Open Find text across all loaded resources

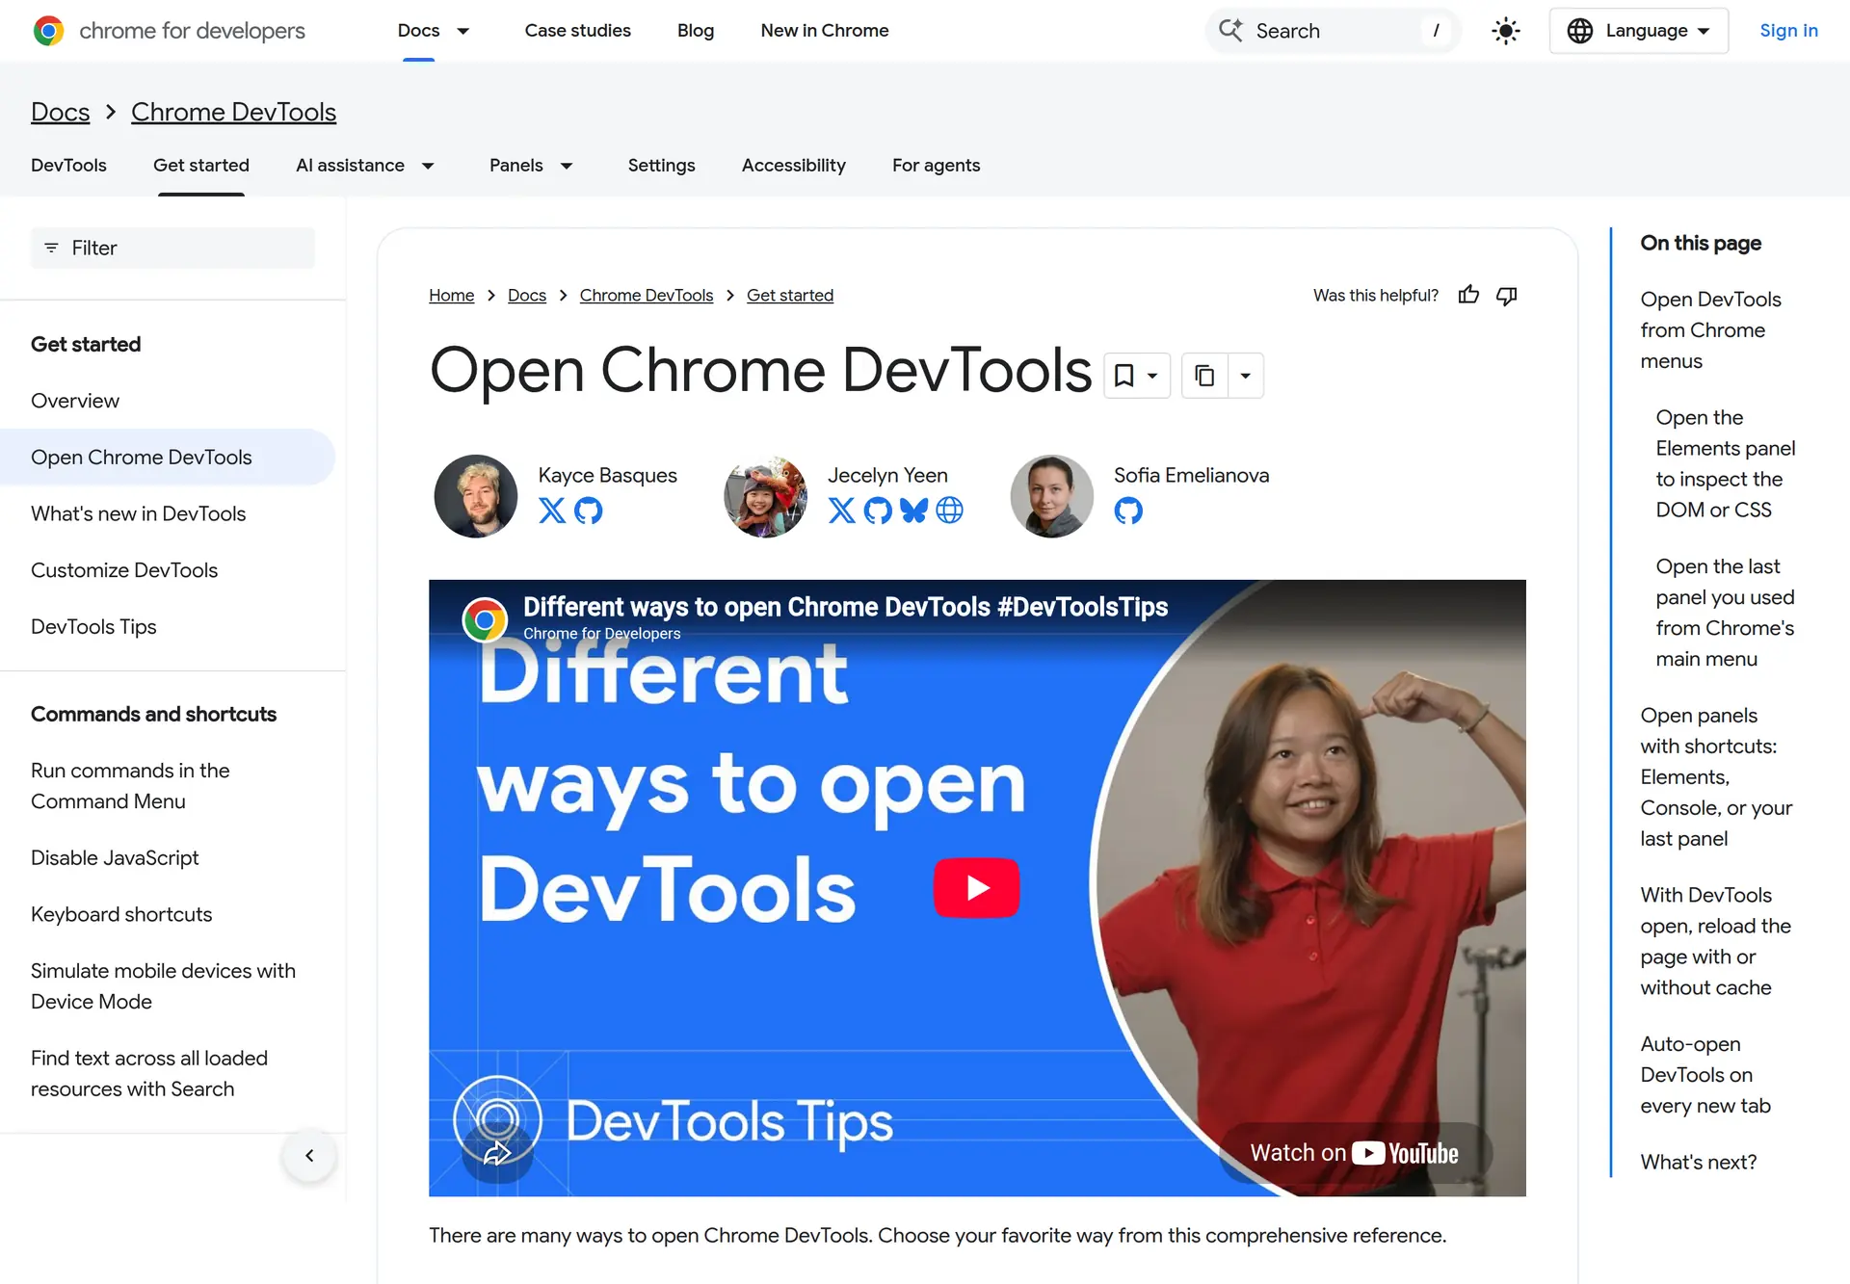(149, 1073)
